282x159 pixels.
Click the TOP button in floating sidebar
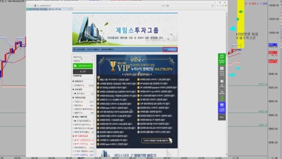tap(222, 117)
